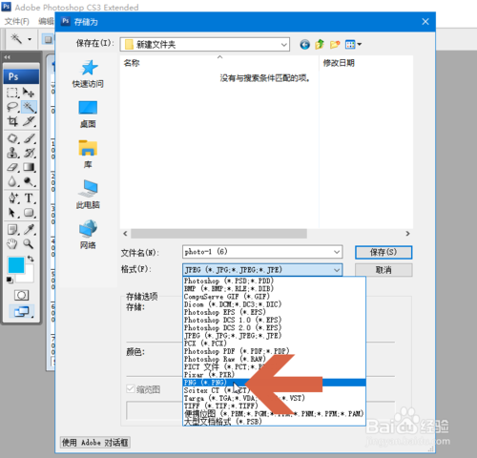Select the Move tool
Image resolution: width=477 pixels, height=458 pixels.
coord(29,93)
